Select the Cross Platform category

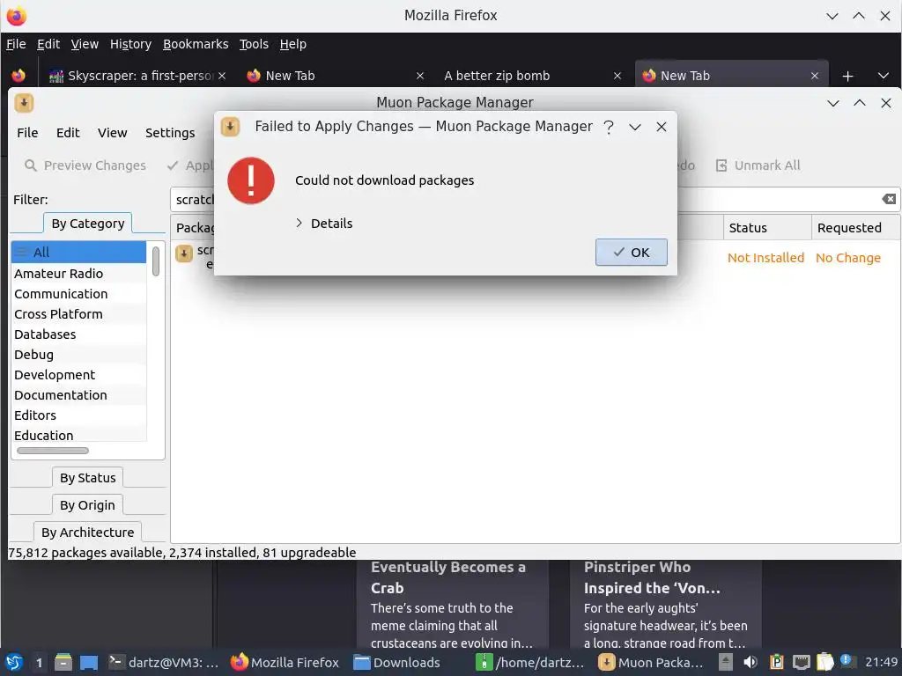(x=78, y=314)
